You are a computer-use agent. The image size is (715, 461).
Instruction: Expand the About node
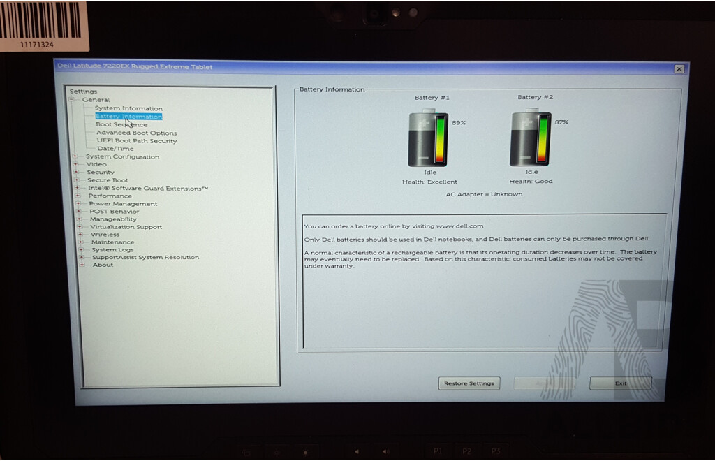point(82,265)
